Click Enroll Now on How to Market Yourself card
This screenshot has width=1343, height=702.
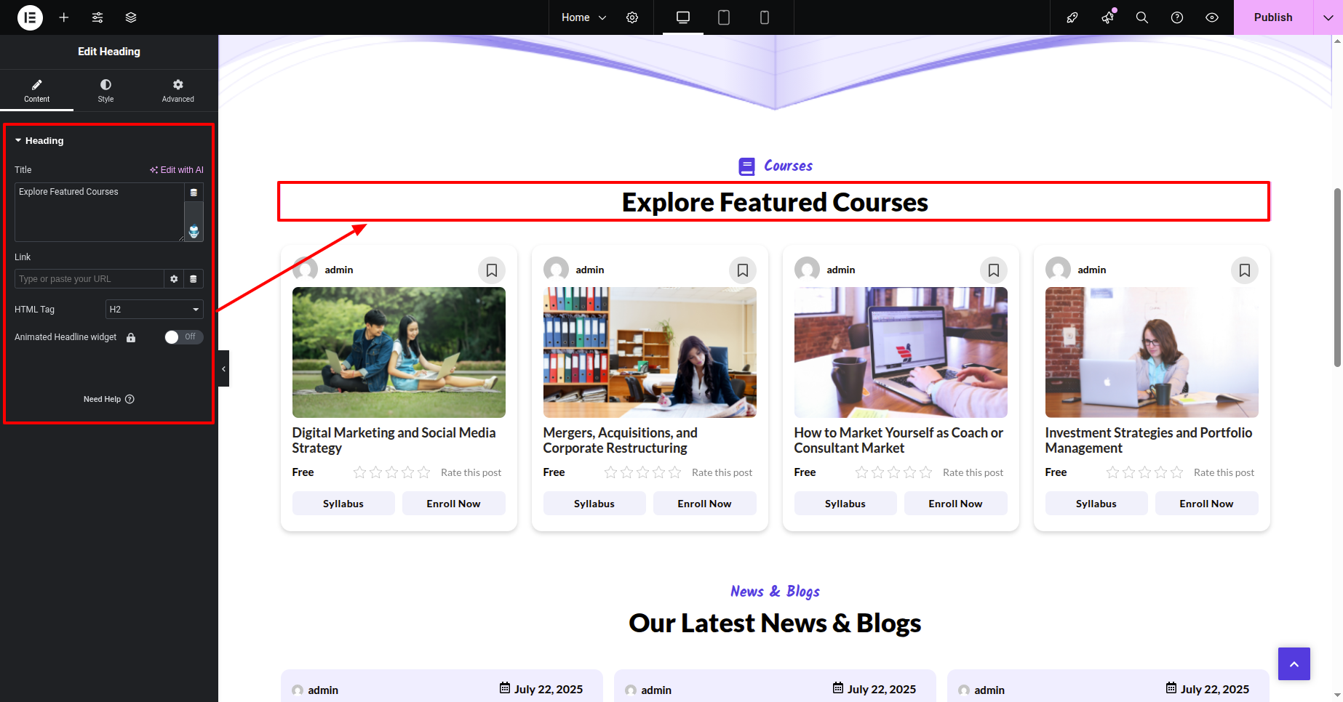click(x=955, y=504)
